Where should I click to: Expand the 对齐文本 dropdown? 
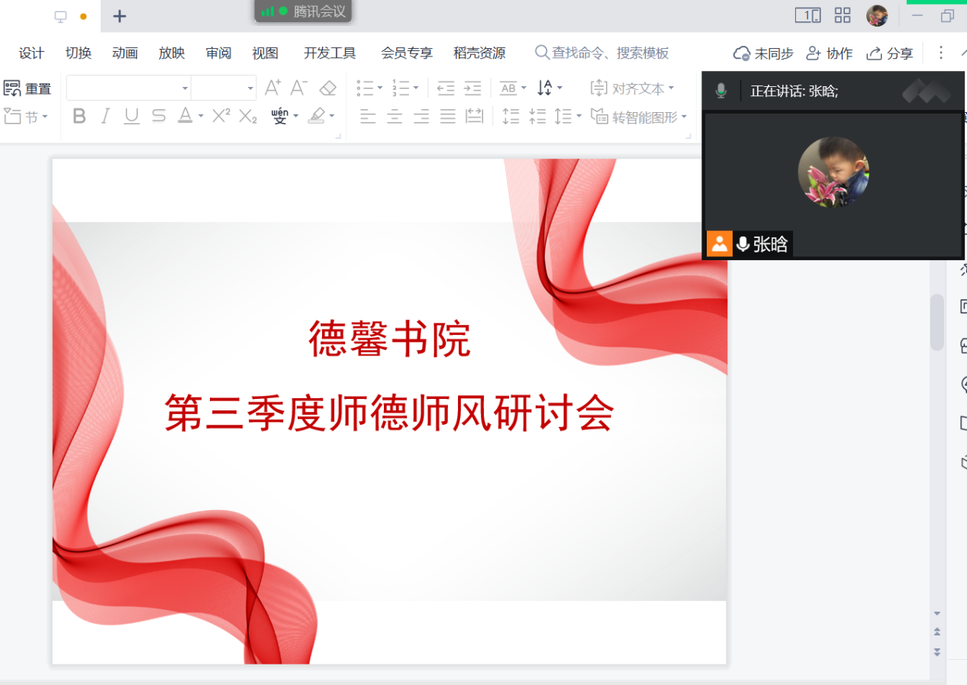click(671, 88)
